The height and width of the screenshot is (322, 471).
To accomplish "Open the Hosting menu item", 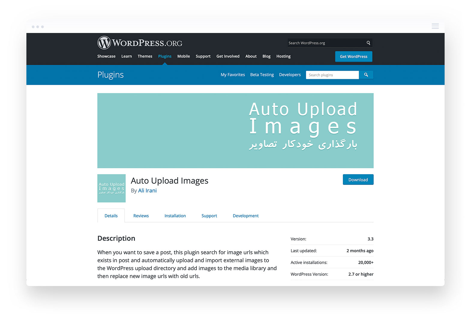I will tap(283, 56).
